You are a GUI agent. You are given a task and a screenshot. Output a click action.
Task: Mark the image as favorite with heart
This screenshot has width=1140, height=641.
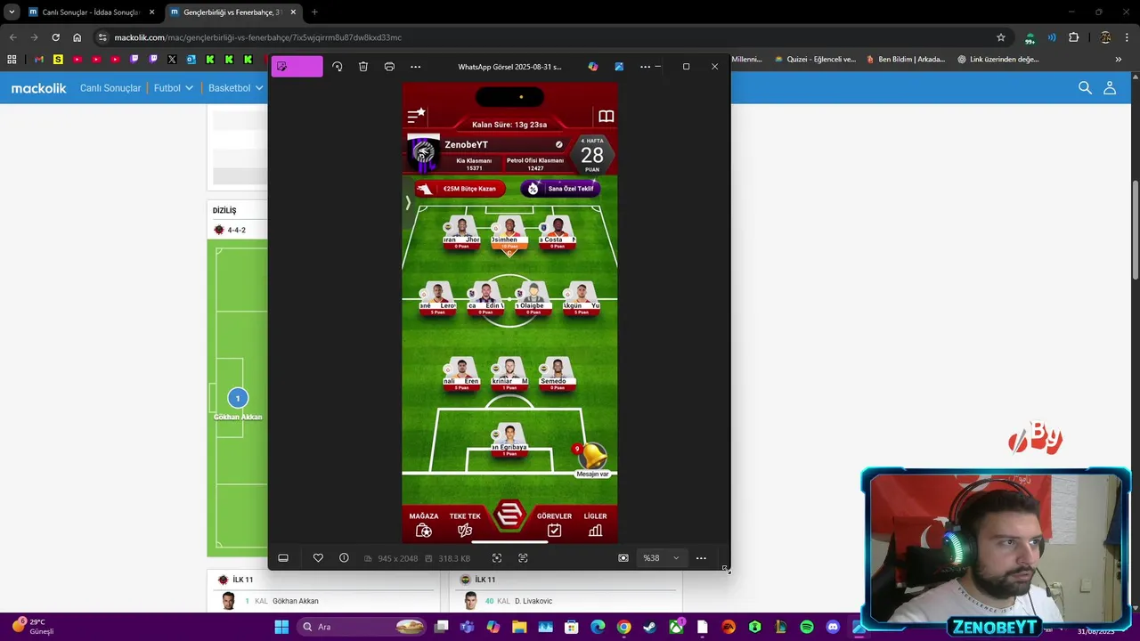[x=318, y=558]
